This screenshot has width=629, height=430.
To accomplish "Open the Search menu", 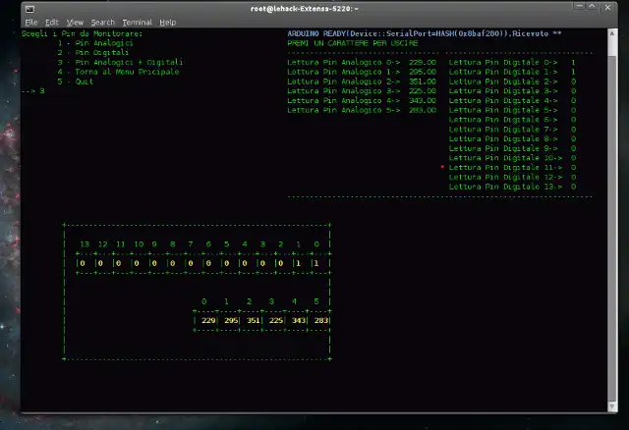I will click(102, 22).
